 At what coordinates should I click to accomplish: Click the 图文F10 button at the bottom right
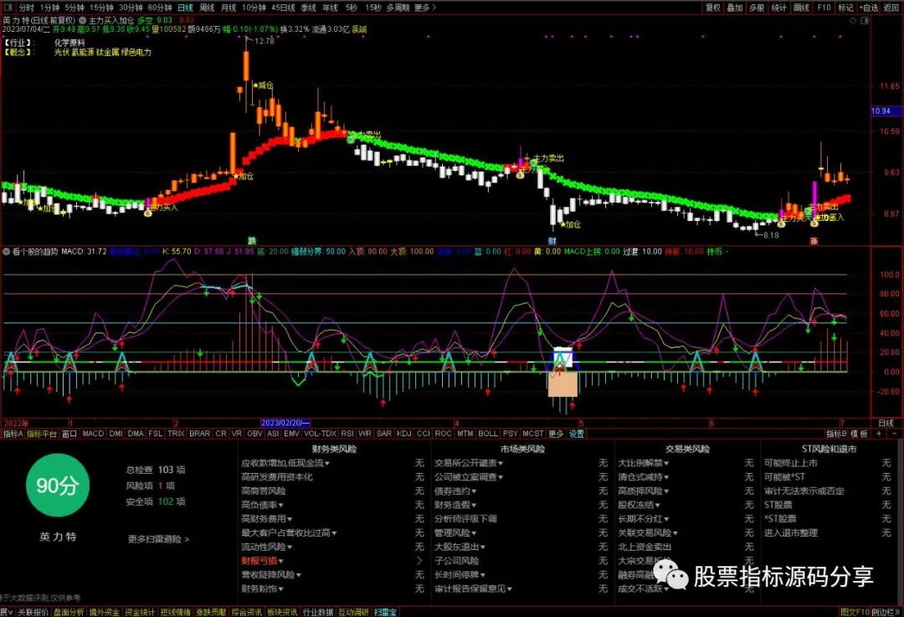(855, 612)
